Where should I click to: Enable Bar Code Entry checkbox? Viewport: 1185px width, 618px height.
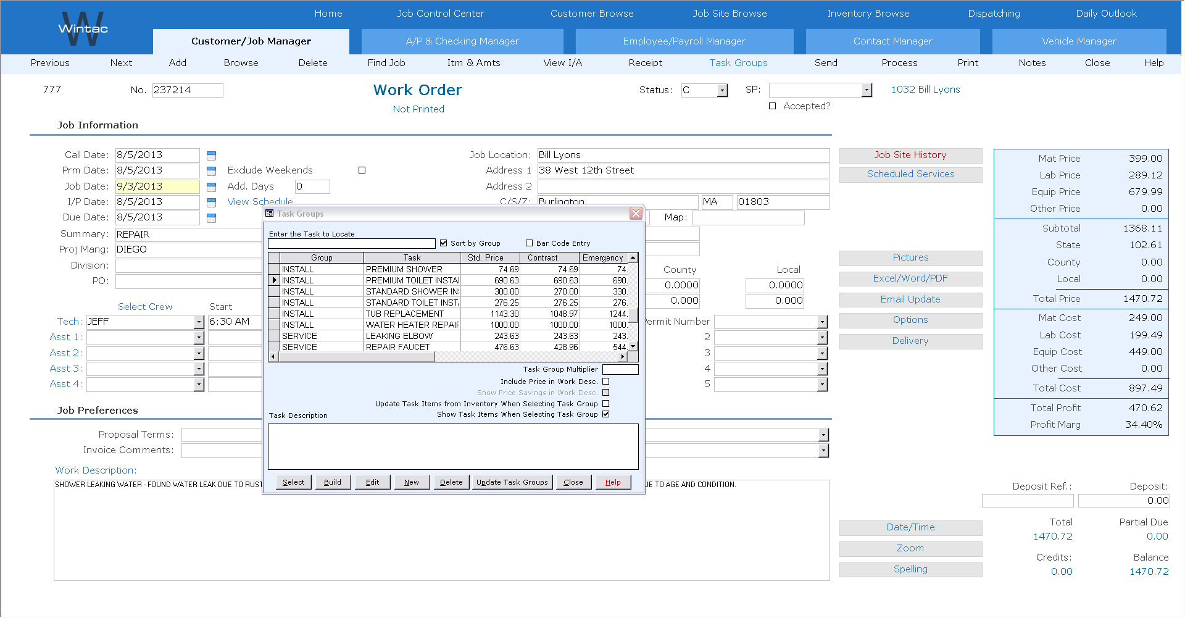[x=529, y=243]
